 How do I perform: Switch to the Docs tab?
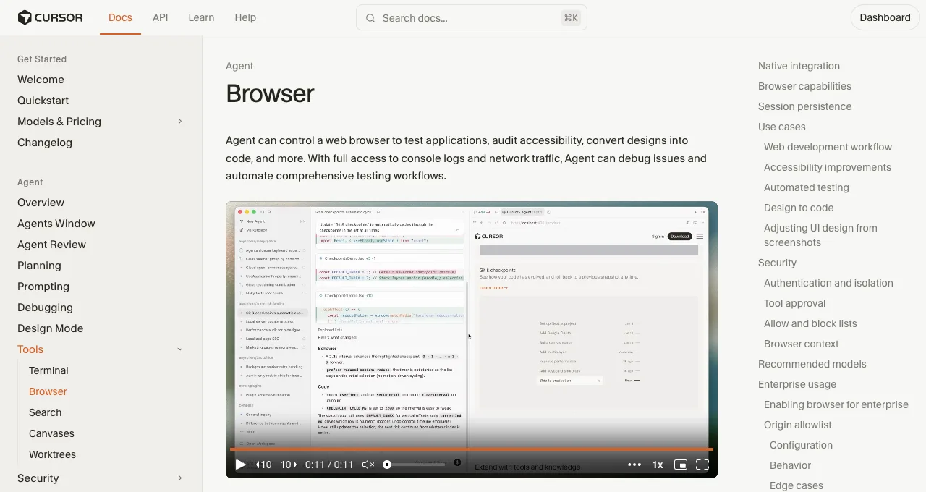(x=120, y=17)
